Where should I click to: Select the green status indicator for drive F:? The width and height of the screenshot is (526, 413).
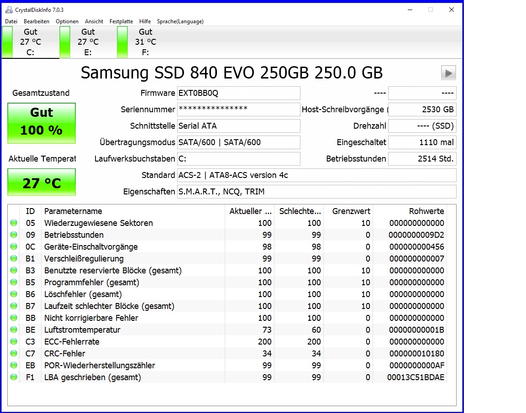pos(122,42)
